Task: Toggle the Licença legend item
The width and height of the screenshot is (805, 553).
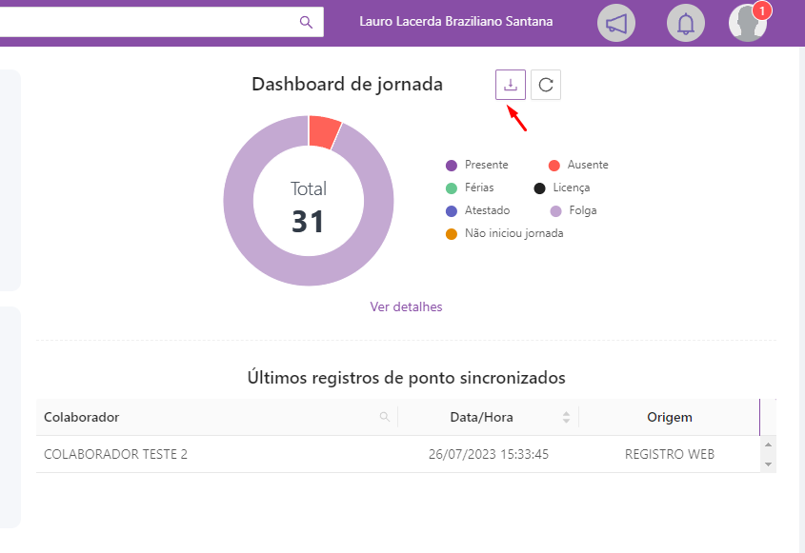Action: (571, 188)
